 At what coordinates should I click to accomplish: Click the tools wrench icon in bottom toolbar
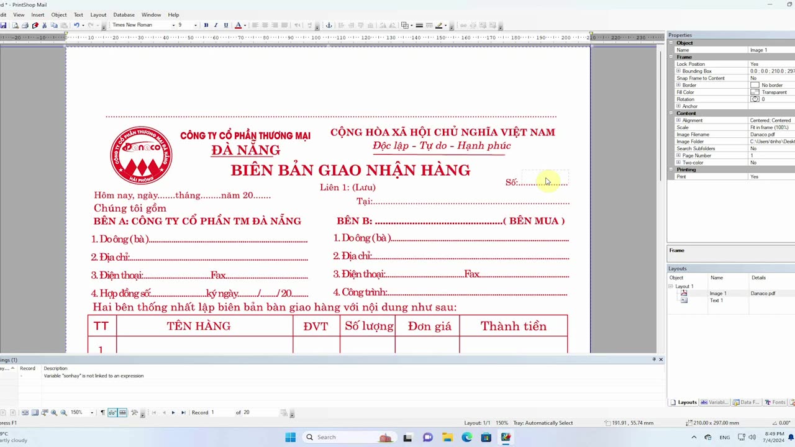134,413
